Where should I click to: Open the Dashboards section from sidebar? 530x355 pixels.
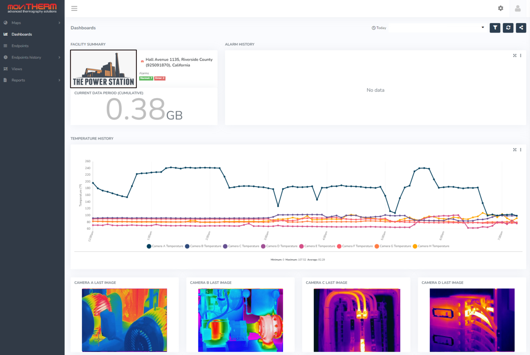[x=22, y=34]
